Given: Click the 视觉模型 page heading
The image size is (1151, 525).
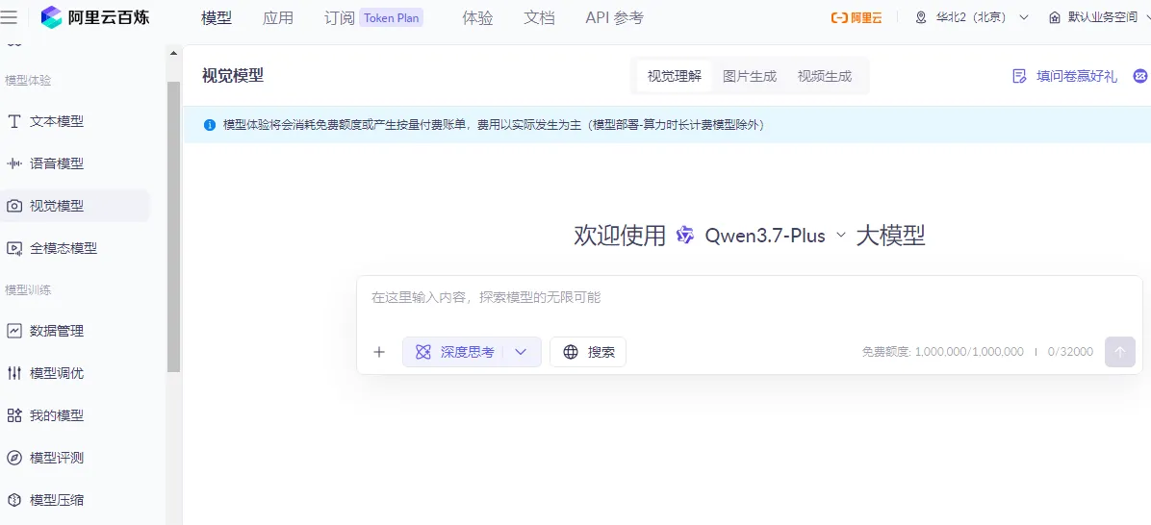Looking at the screenshot, I should [233, 76].
